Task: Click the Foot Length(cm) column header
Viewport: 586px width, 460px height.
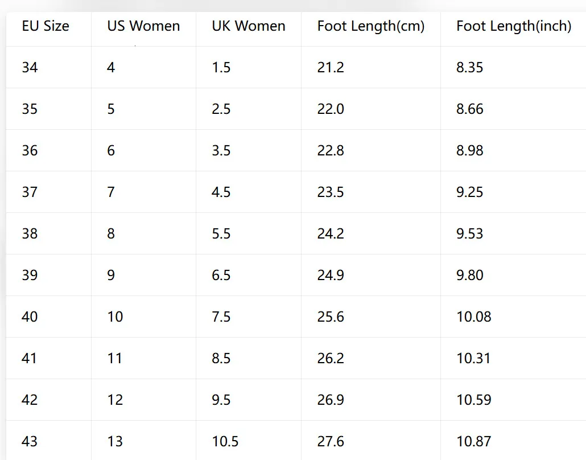Action: (371, 29)
